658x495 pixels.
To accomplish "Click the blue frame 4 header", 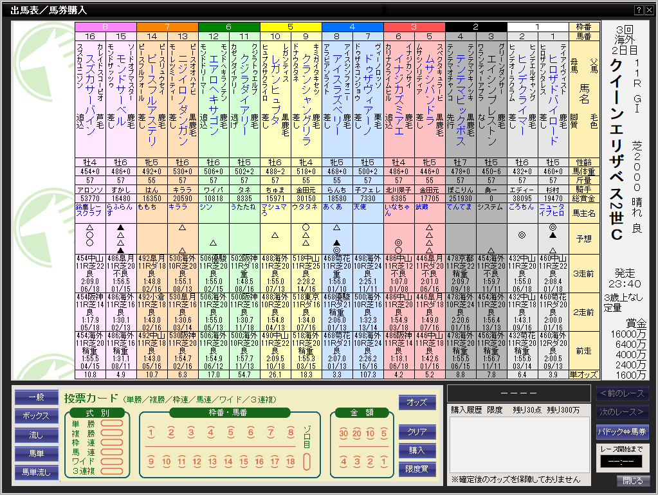I will click(352, 27).
